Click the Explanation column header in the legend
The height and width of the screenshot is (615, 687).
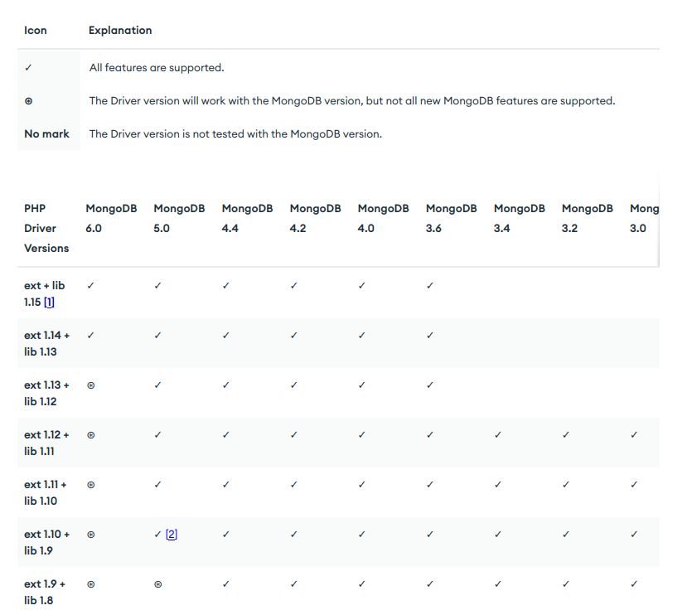click(x=120, y=30)
